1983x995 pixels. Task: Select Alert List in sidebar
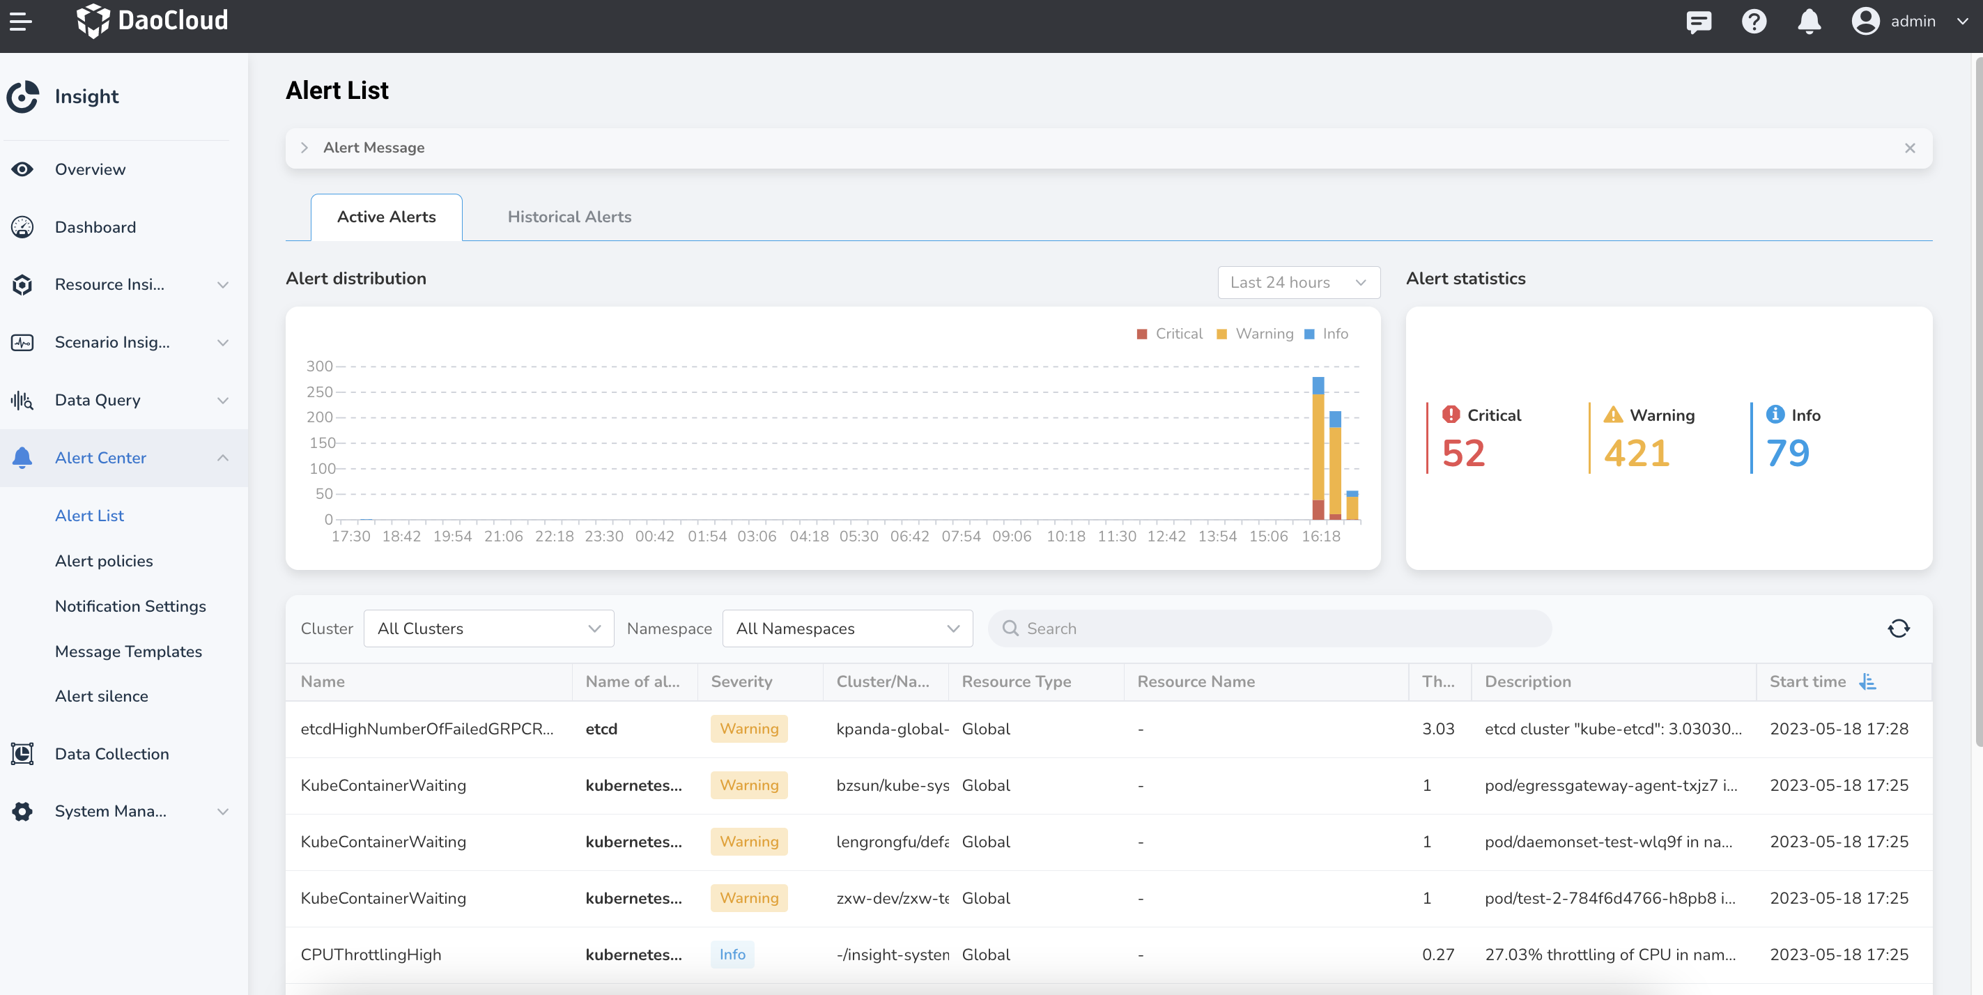pyautogui.click(x=89, y=516)
